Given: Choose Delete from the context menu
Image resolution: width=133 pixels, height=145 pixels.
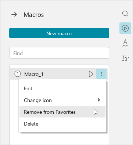Looking at the screenshot, I should click(62, 124).
